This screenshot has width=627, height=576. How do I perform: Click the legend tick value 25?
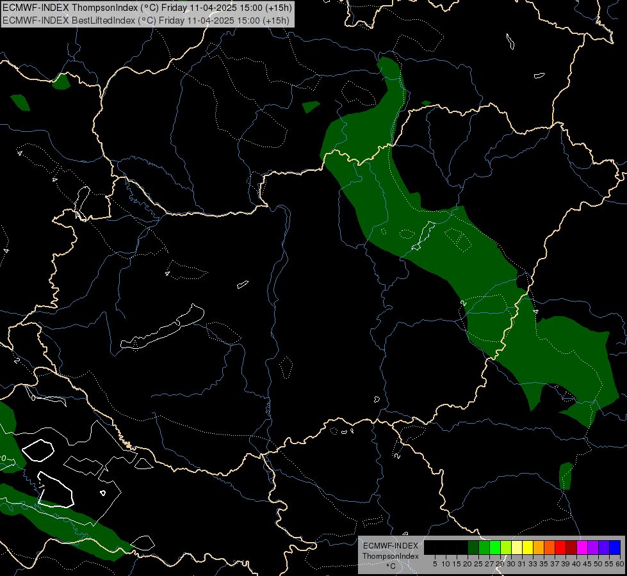tap(478, 564)
